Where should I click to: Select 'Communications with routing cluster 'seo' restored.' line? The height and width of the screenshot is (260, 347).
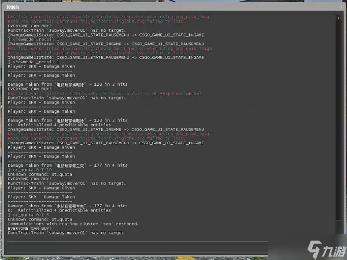[73, 224]
